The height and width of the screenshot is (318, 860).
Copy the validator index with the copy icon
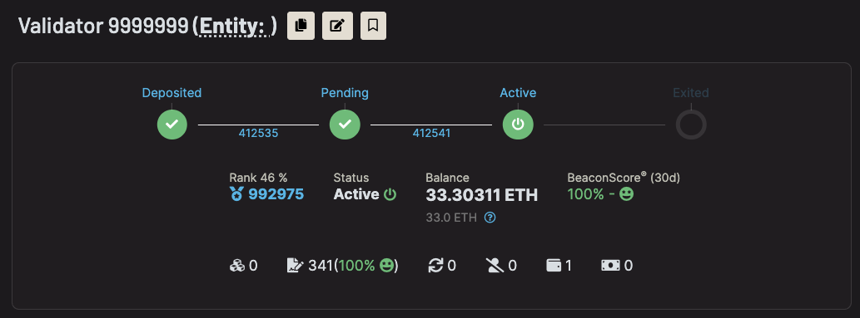pyautogui.click(x=301, y=25)
